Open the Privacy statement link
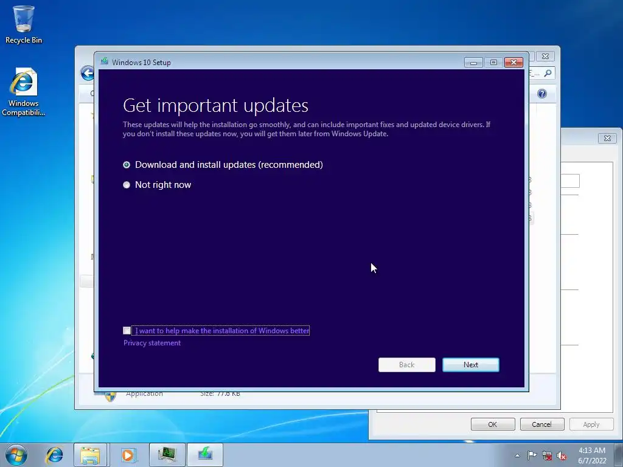 [151, 343]
